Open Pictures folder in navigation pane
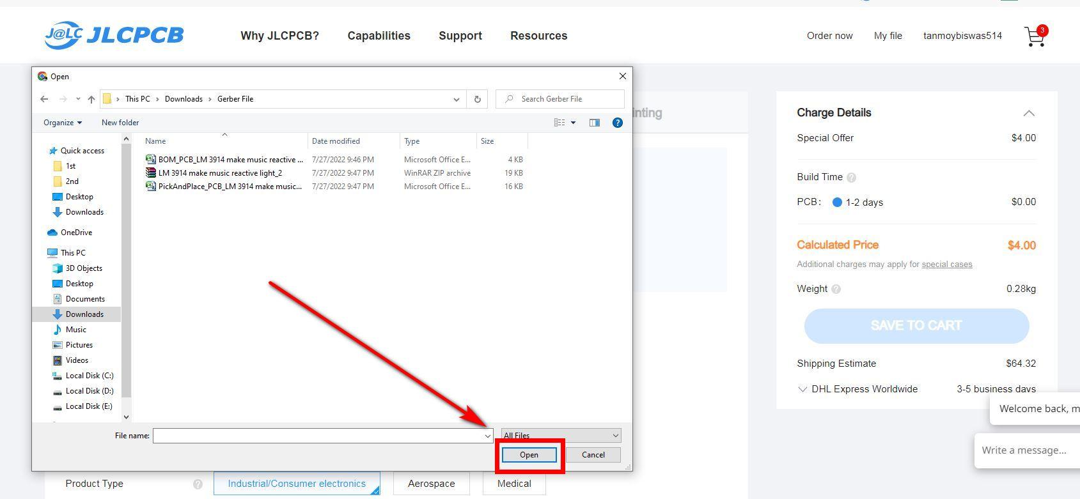1080x499 pixels. 73,345
